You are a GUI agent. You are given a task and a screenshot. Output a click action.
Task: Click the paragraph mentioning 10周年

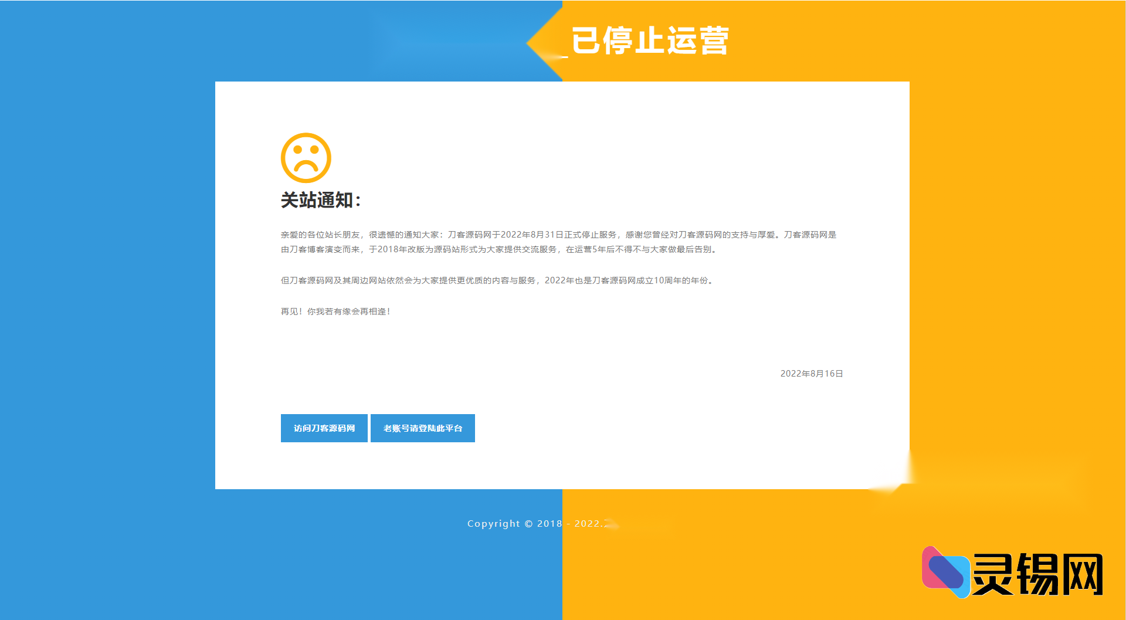tap(497, 280)
